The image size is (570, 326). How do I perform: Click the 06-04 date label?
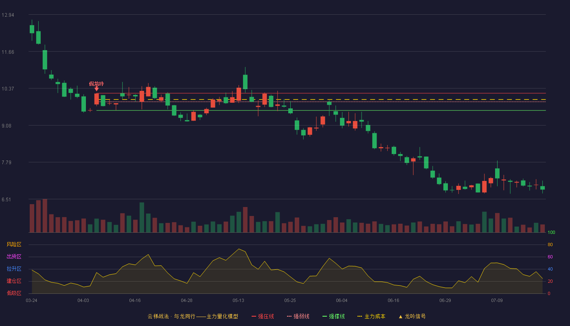pos(342,300)
